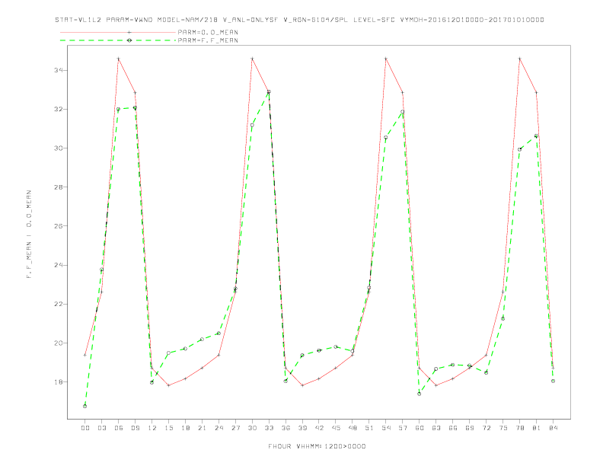603x466 pixels.
Task: Click x-axis tick label 09
Action: (135, 428)
